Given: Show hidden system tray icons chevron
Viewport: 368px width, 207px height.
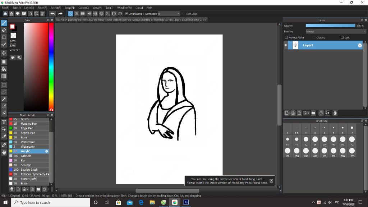Looking at the screenshot, I should [x=313, y=202].
